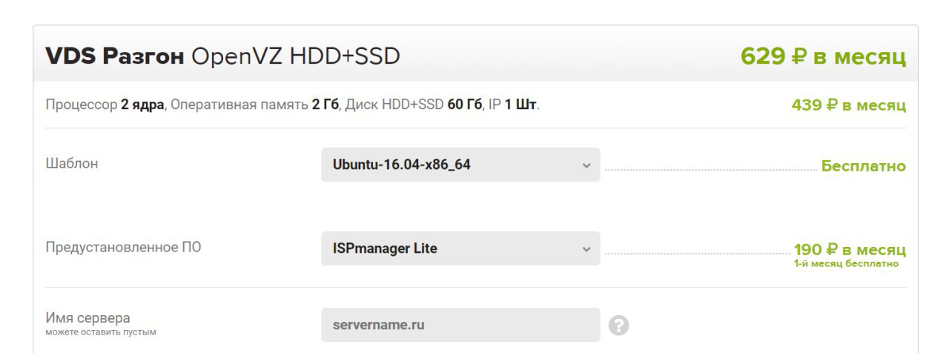Click the Шаблон field label
This screenshot has width=949, height=353.
(71, 164)
